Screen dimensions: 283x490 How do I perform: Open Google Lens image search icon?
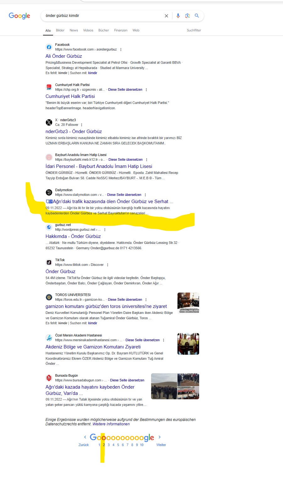(x=188, y=16)
